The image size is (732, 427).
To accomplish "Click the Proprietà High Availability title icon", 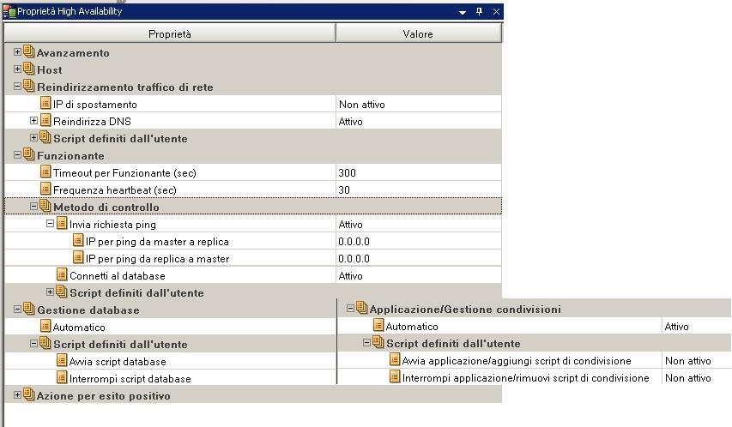I will (x=9, y=12).
